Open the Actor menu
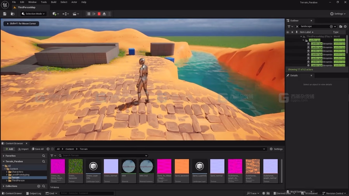This screenshot has width=349, height=196. coord(74,2)
